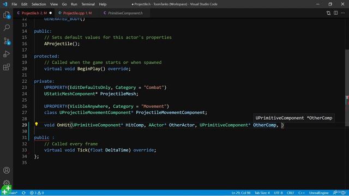349x196 pixels.
Task: Click the VS Code logo icon
Action: (5, 4)
